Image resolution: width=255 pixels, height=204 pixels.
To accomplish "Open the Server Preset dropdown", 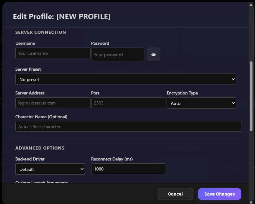I will point(125,79).
